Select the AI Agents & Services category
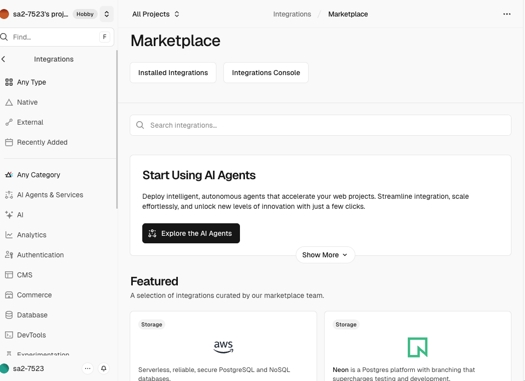The width and height of the screenshot is (525, 381). pos(50,195)
